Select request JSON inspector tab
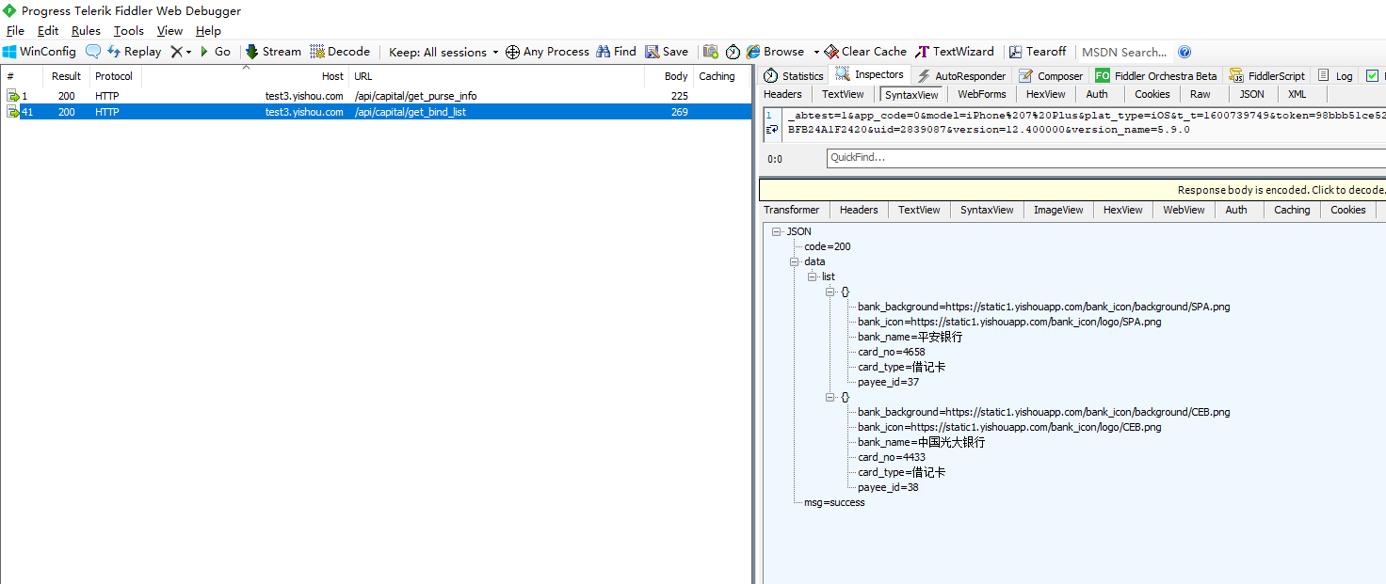 coord(1251,94)
